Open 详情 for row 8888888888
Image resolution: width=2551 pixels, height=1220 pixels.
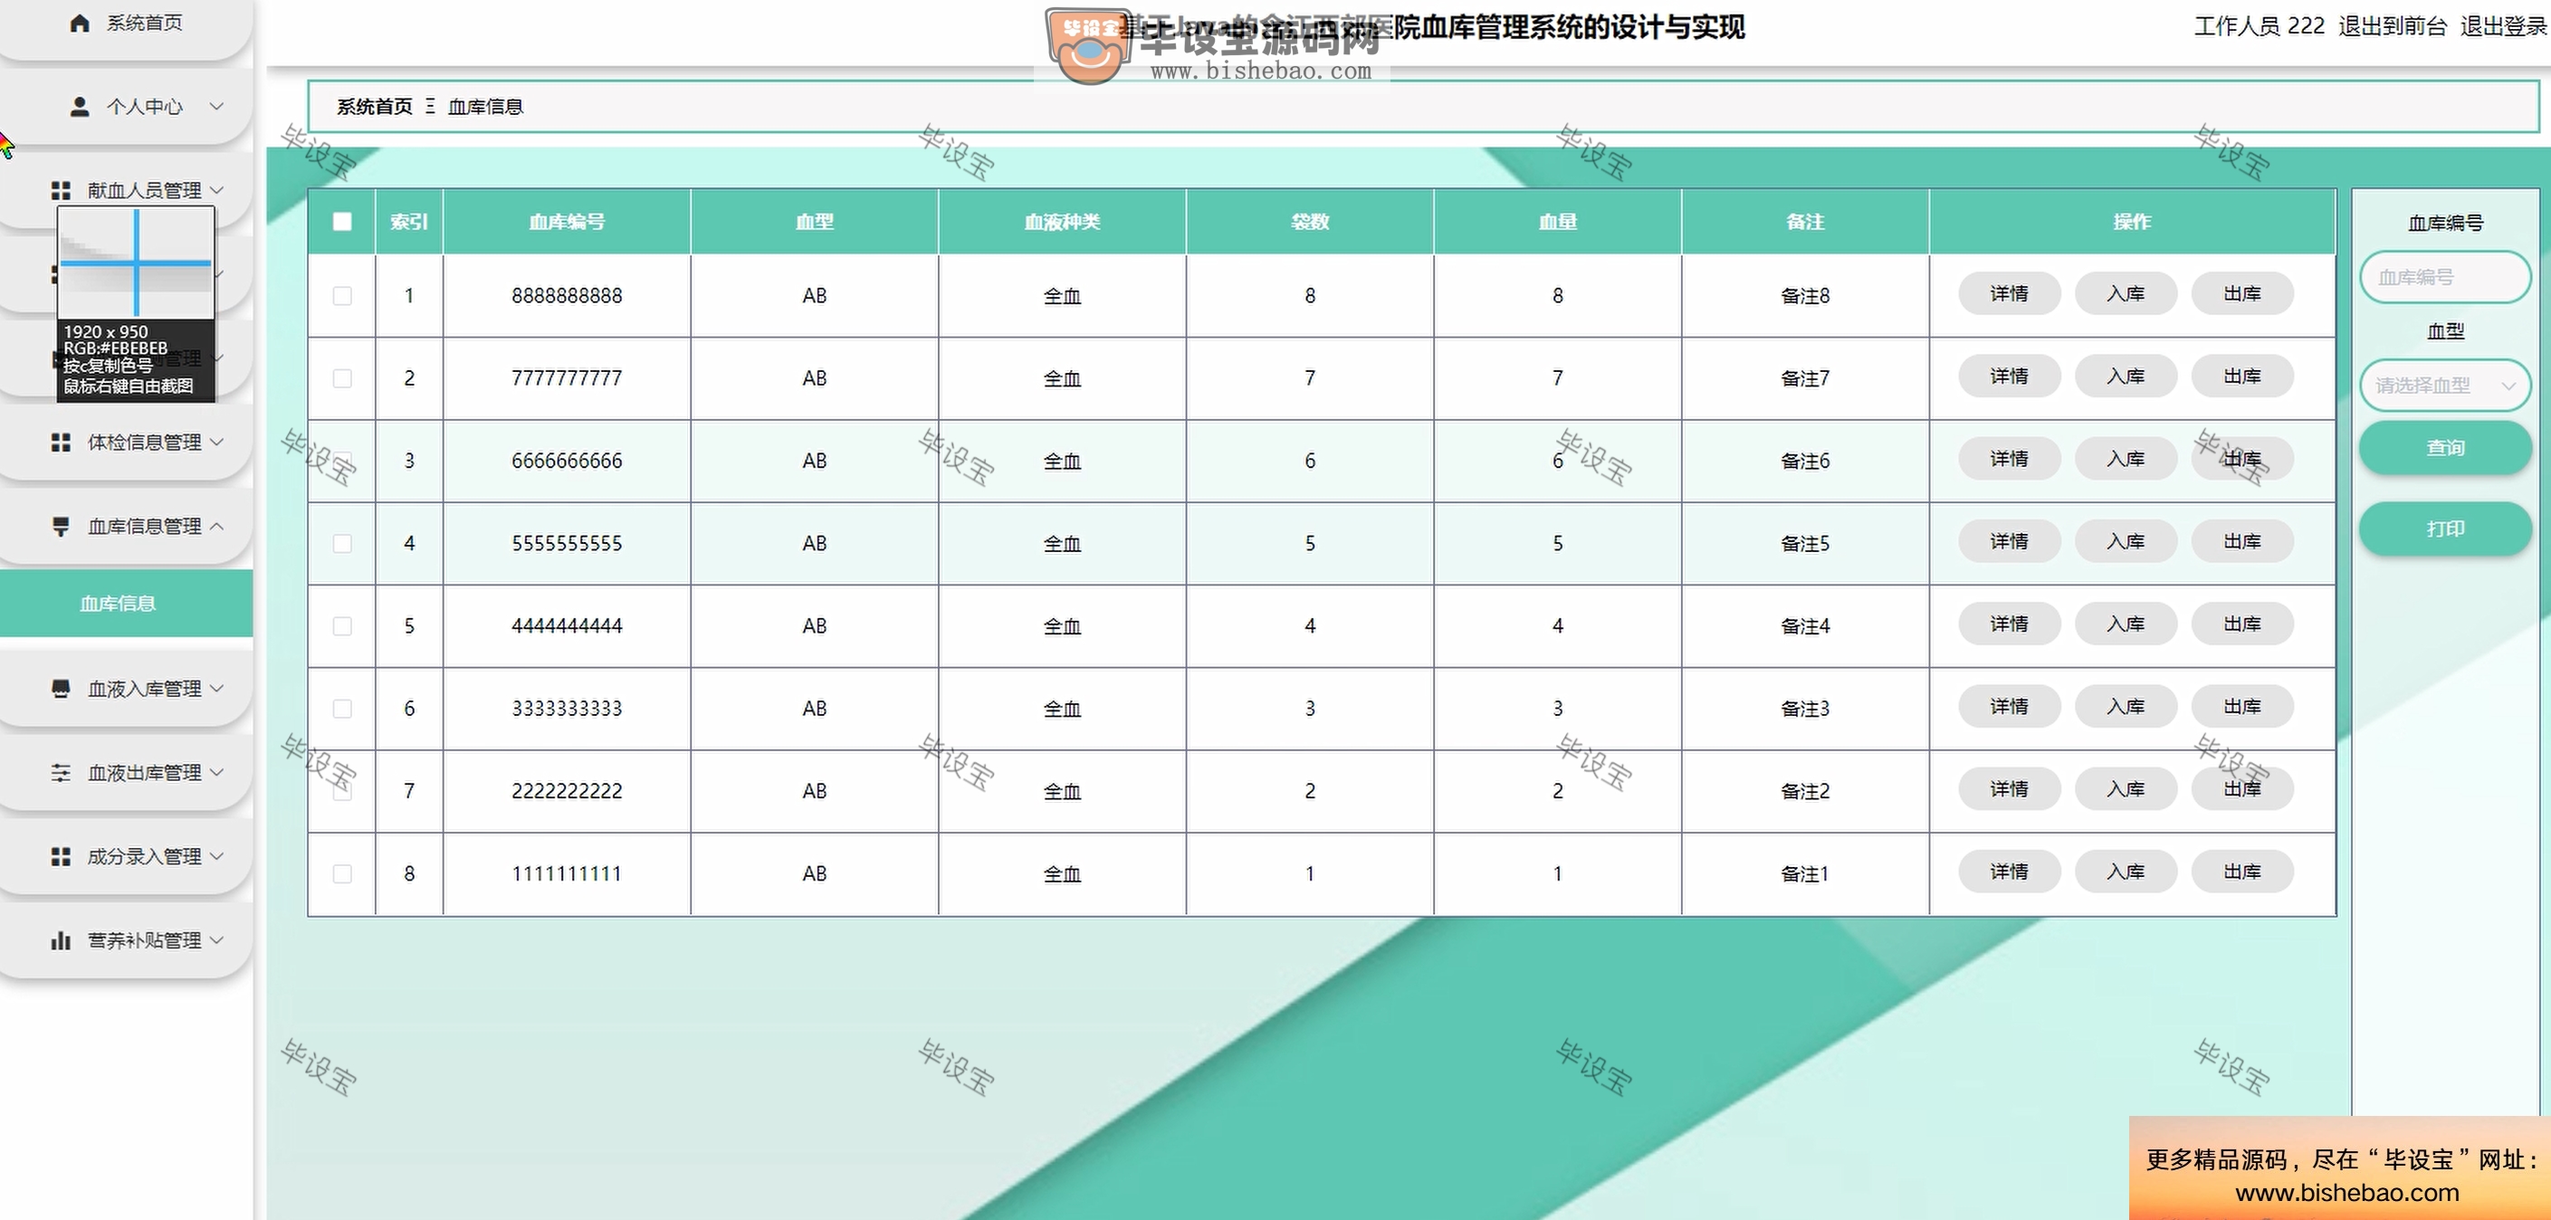point(2010,293)
